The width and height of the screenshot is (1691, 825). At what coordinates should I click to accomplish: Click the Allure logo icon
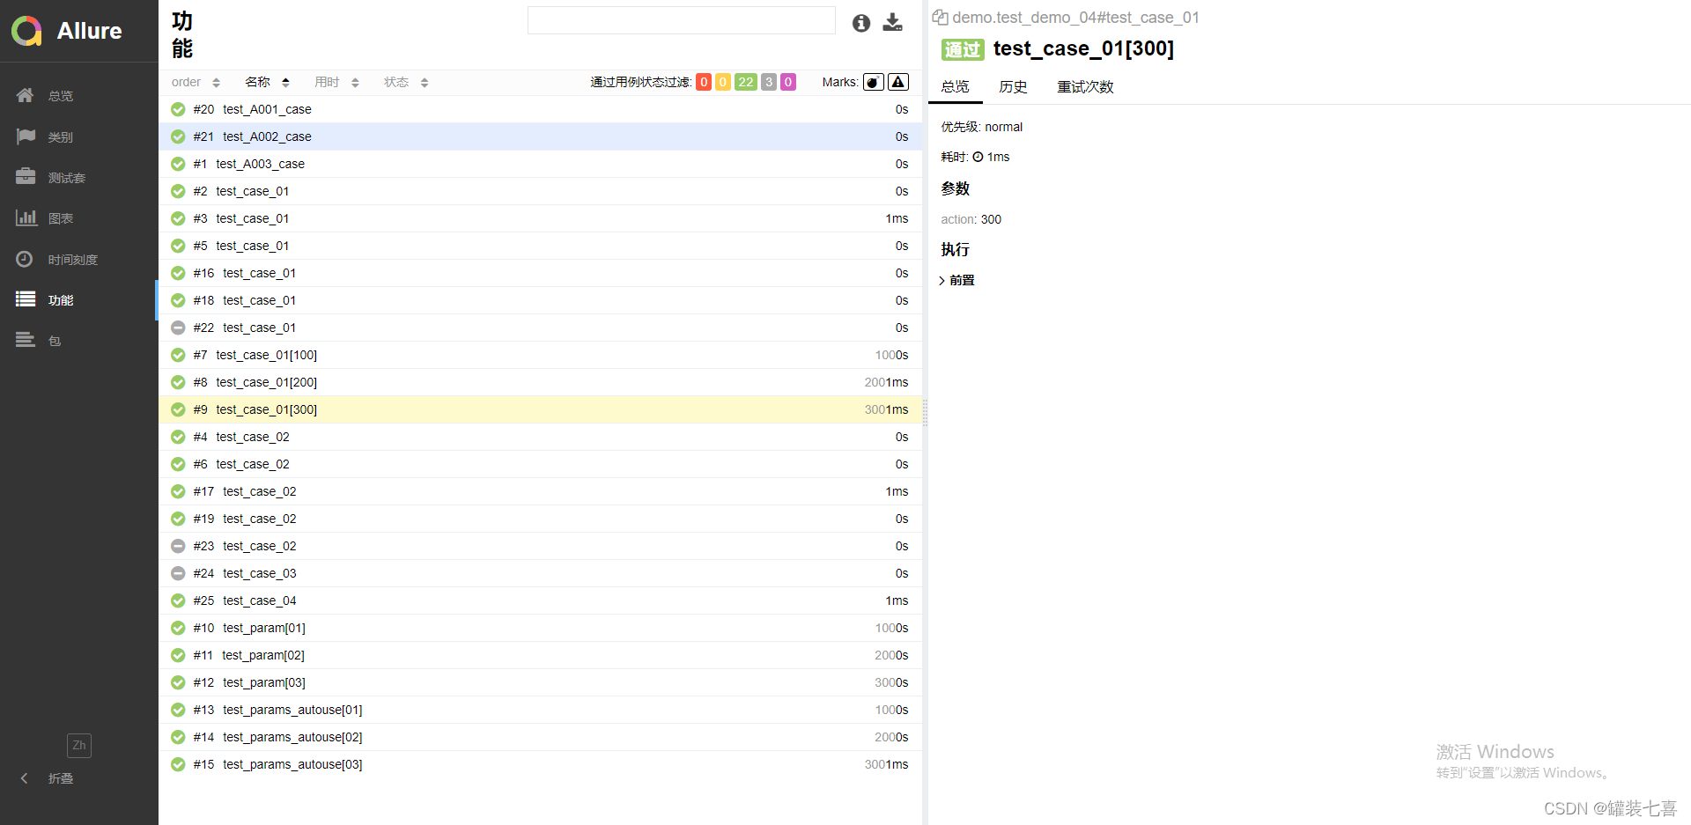26,31
